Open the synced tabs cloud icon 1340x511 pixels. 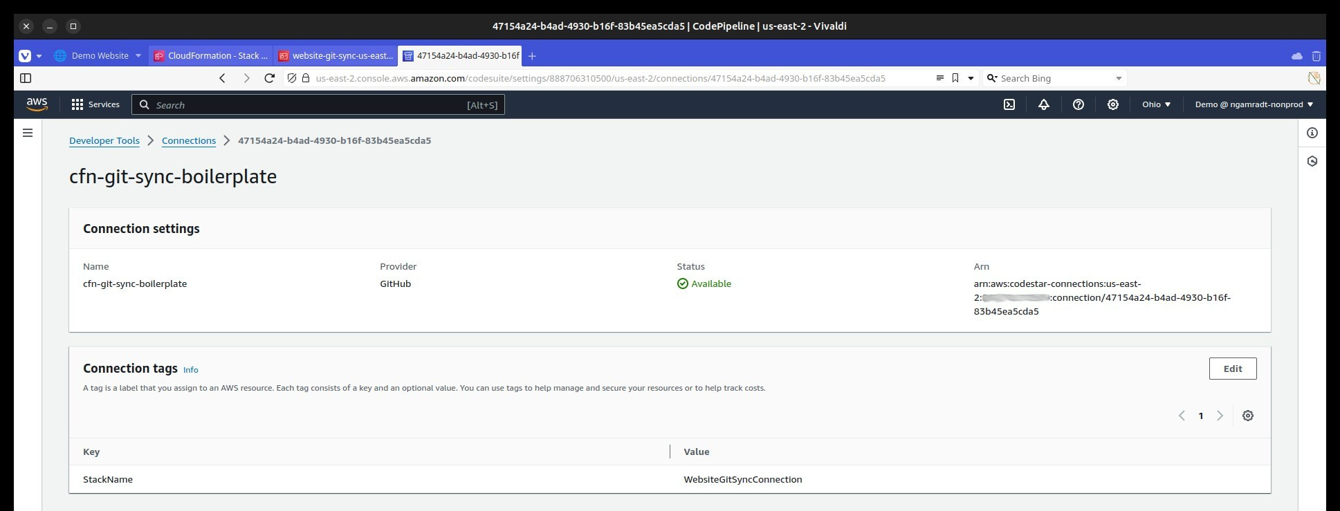coord(1297,56)
